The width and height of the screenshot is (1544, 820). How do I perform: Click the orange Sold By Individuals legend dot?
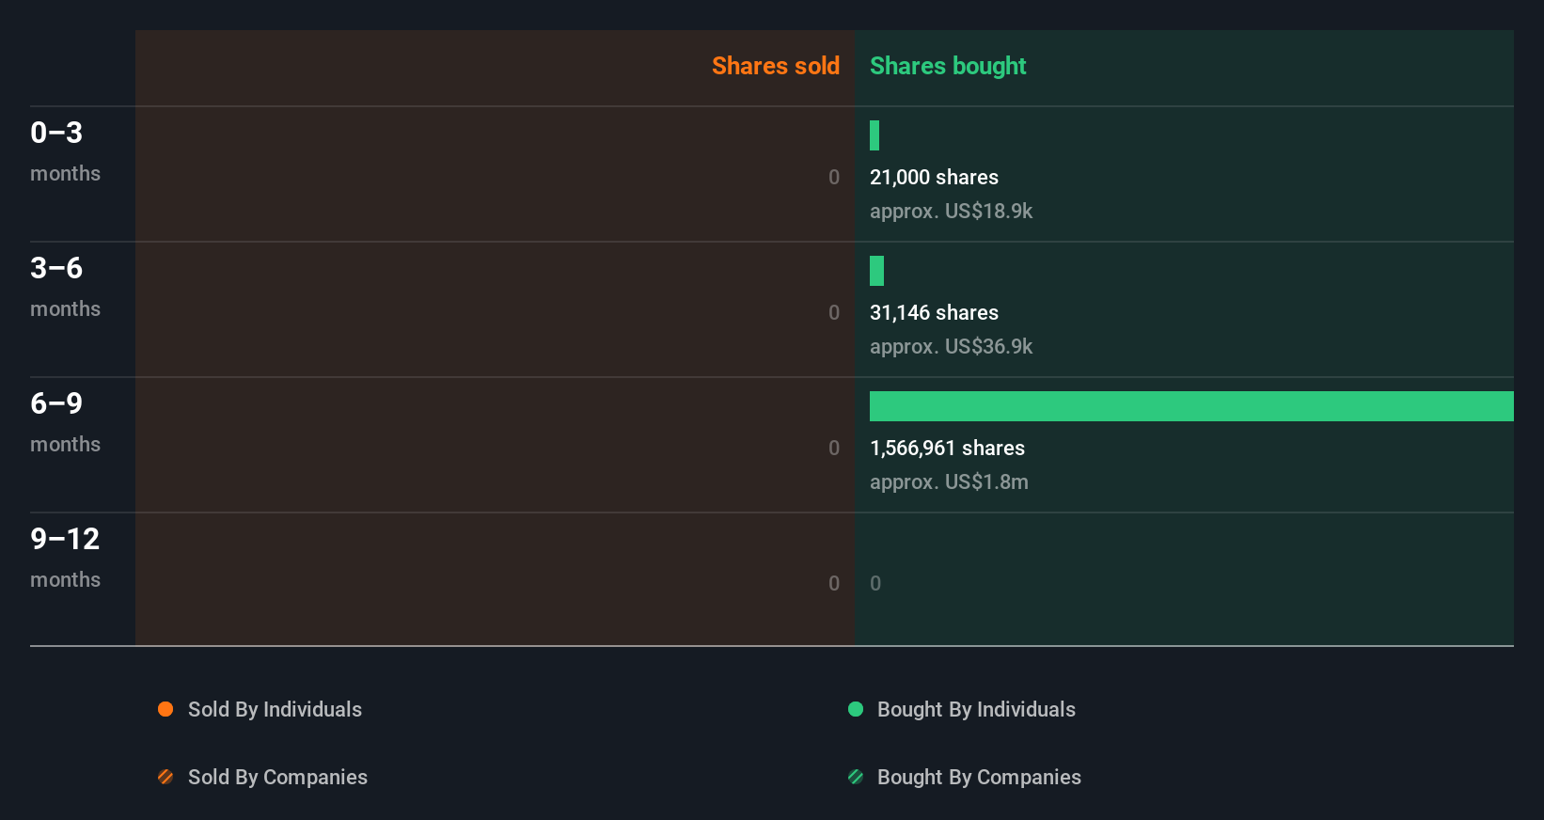coord(165,709)
